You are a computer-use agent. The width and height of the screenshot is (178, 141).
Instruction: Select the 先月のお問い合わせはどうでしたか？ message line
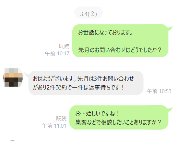[x=120, y=50]
